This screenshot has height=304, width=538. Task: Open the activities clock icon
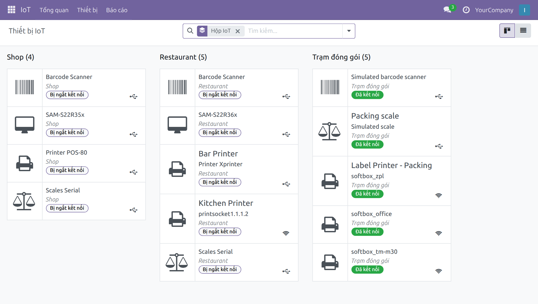(466, 10)
